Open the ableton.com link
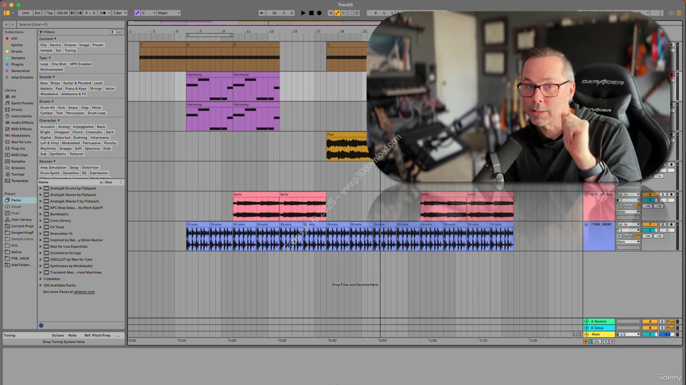This screenshot has height=385, width=686. pyautogui.click(x=84, y=292)
